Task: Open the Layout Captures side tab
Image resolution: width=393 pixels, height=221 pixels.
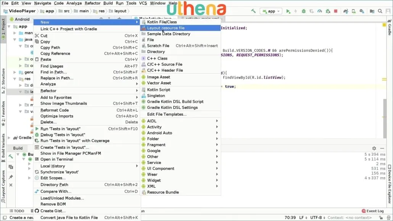Action: [x=3, y=186]
